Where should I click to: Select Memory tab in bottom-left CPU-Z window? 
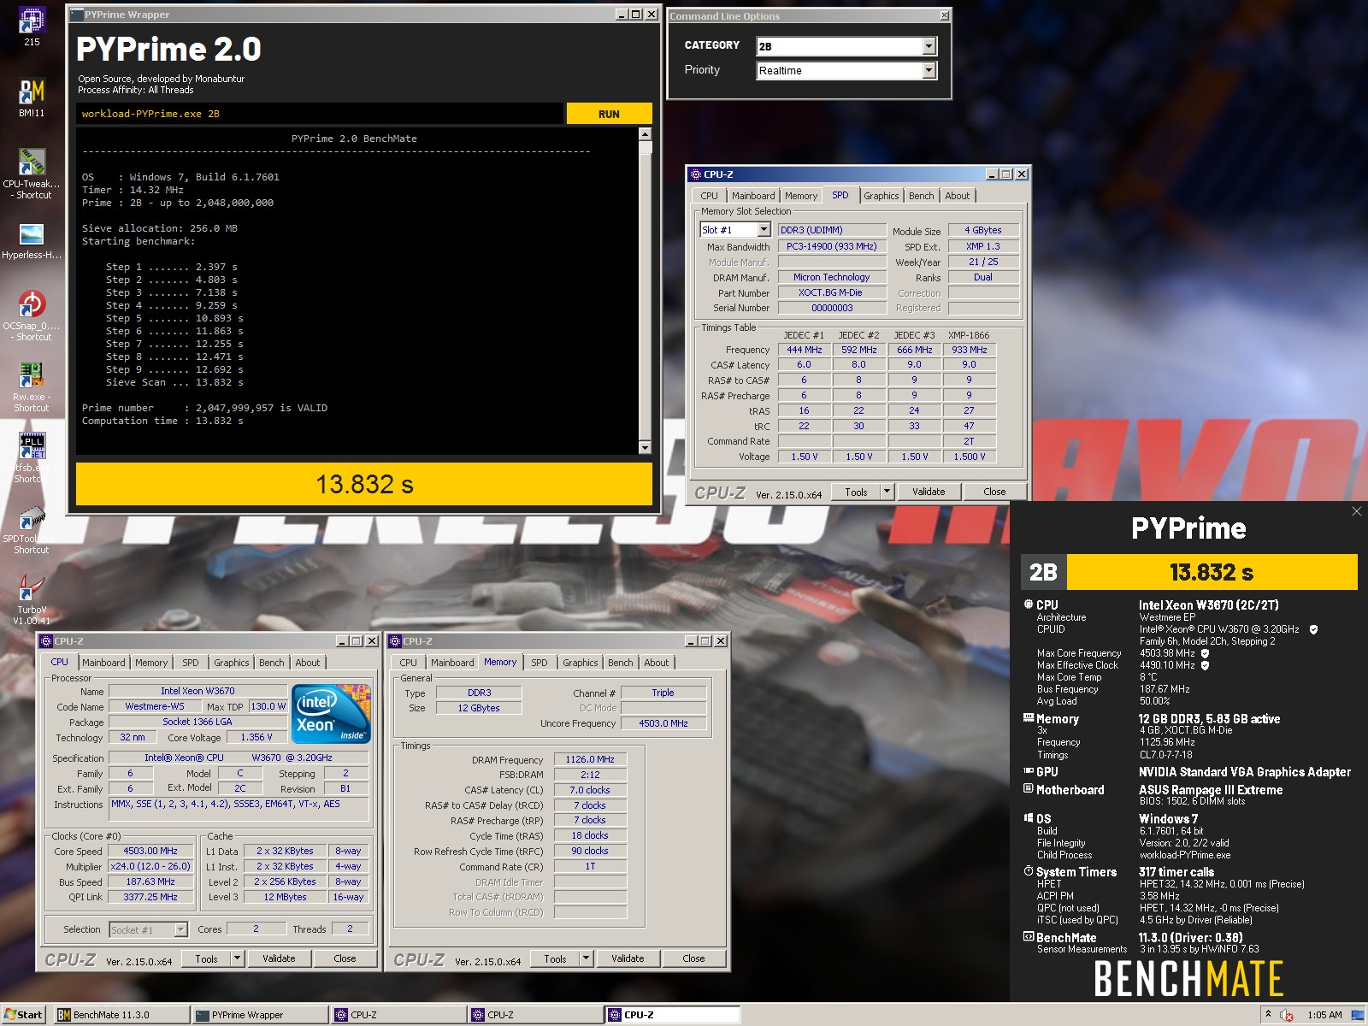[151, 663]
